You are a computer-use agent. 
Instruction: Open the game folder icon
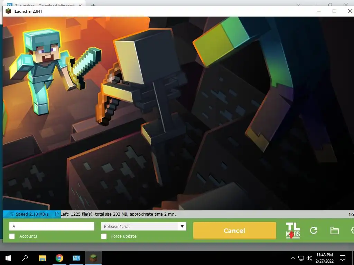pos(334,230)
